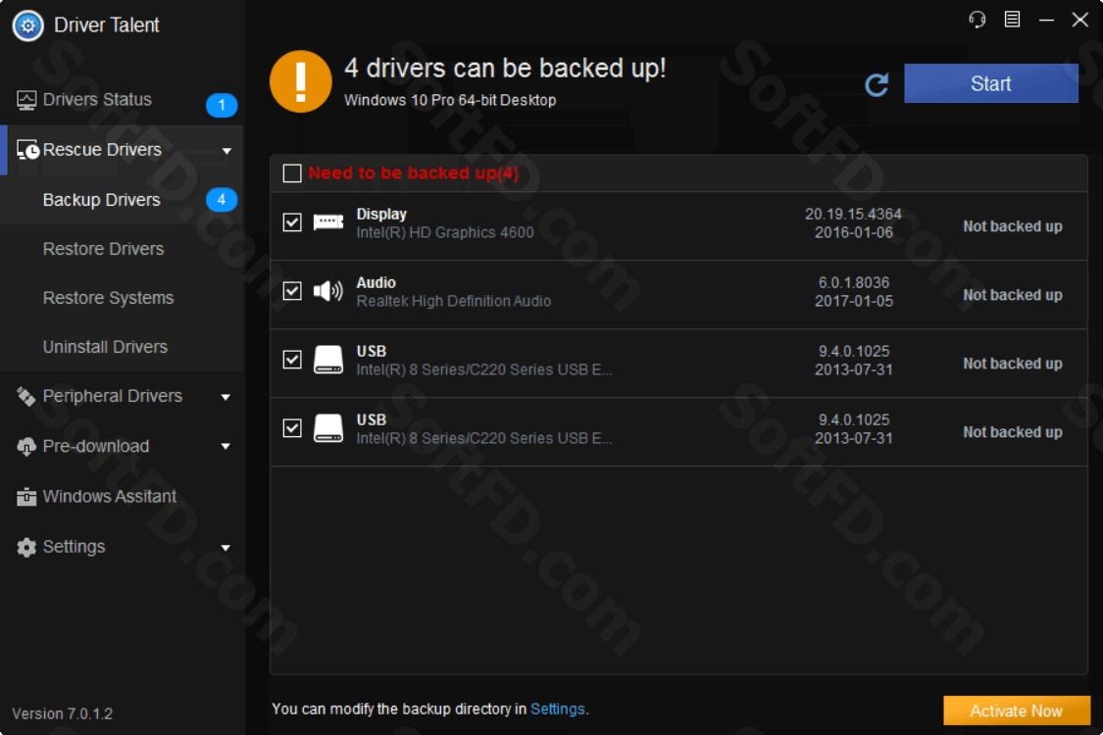
Task: Click Audio version 6.0.1.8036
Action: pyautogui.click(x=853, y=283)
